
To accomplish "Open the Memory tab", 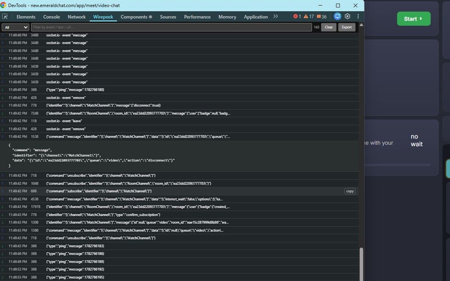I will pyautogui.click(x=227, y=17).
